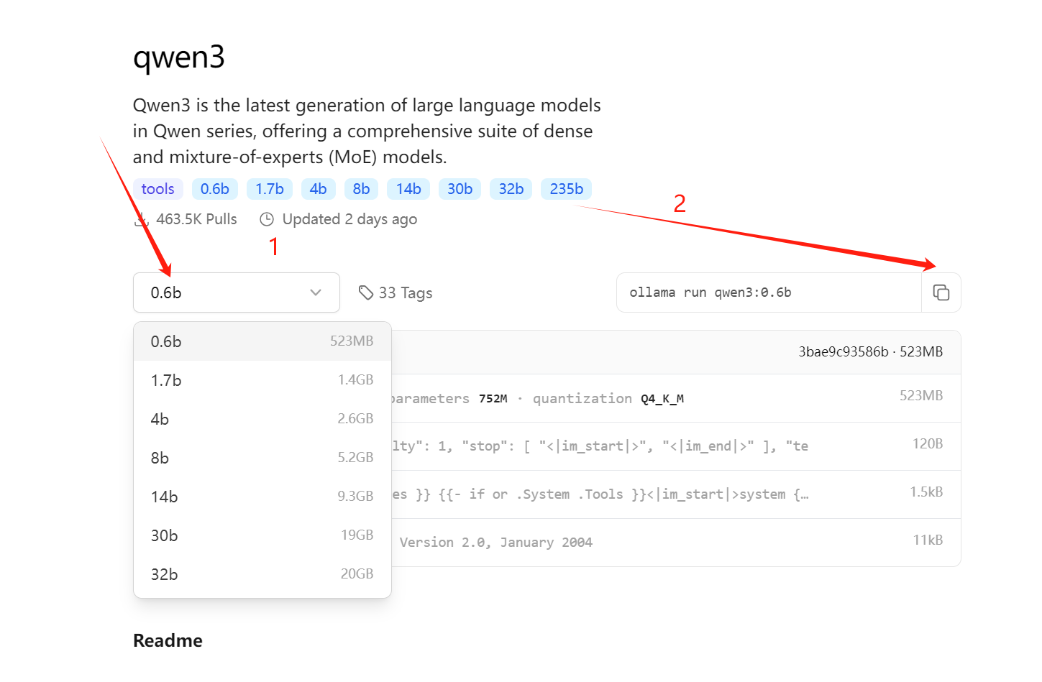Click the 32b tag badge
Screen dimensions: 1042x682
[x=511, y=189]
